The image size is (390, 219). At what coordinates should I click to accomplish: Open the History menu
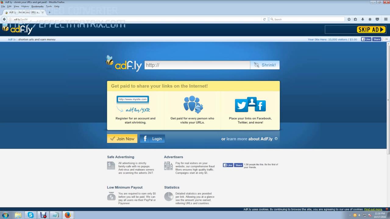(x=25, y=6)
